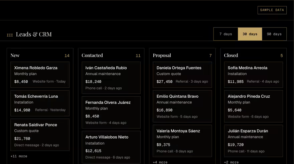The width and height of the screenshot is (294, 164).
Task: Click the Contacted column count 11
Action: point(138,56)
